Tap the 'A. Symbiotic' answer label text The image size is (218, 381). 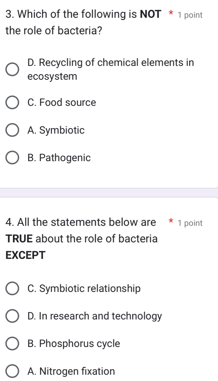click(x=56, y=130)
